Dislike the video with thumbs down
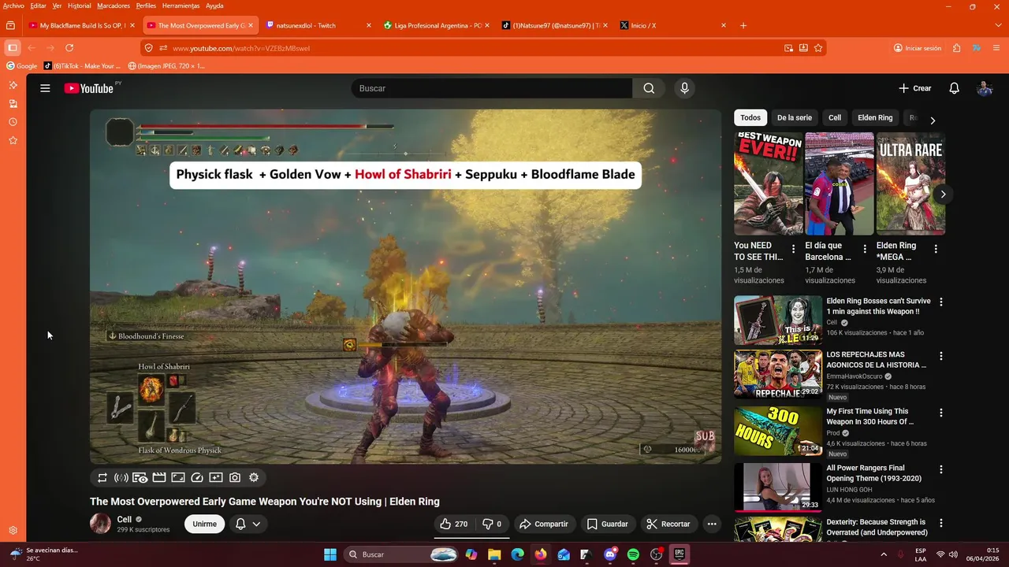1009x567 pixels. [x=492, y=524]
